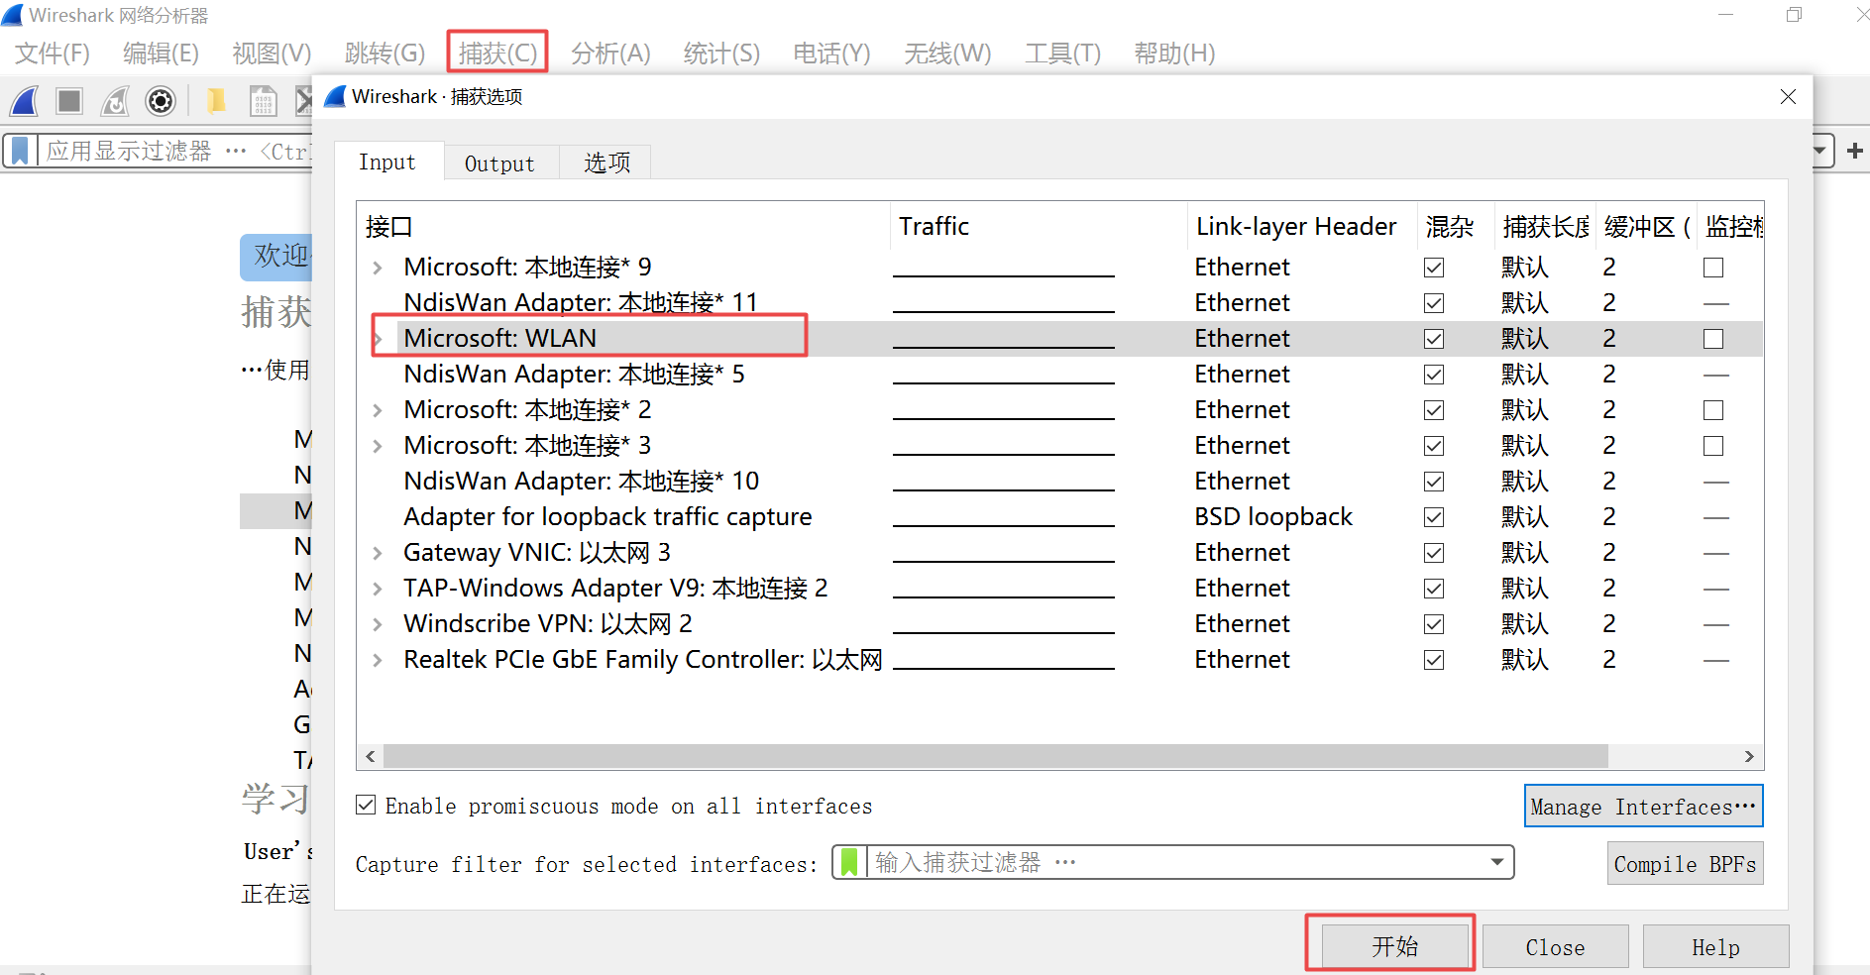The height and width of the screenshot is (975, 1870).
Task: Open the 统计(S) menu
Action: click(x=721, y=54)
